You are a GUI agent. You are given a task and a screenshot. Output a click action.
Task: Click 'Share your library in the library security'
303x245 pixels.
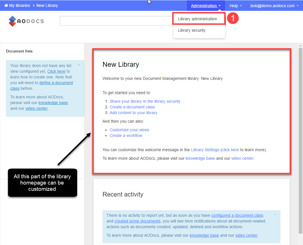tap(145, 101)
